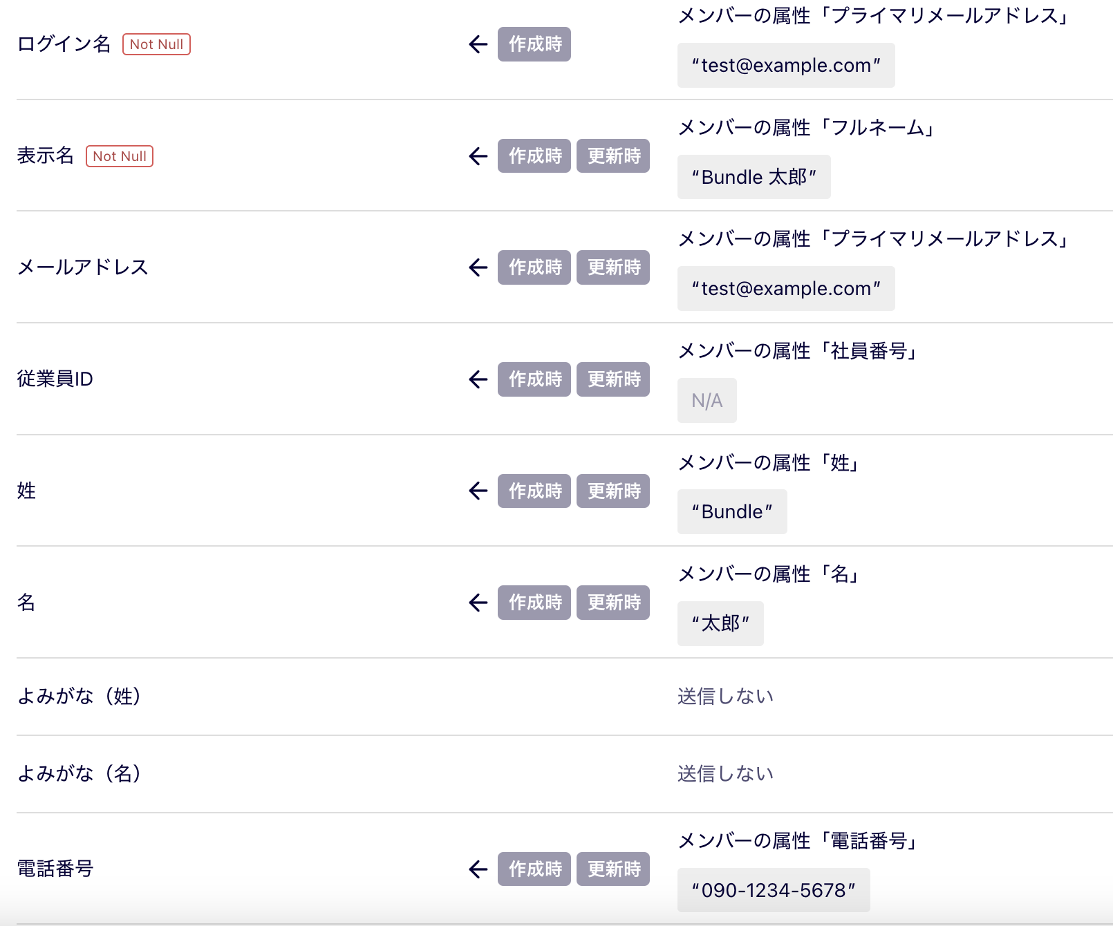Click the N/A value under 社員番号
The image size is (1113, 926).
tap(707, 401)
